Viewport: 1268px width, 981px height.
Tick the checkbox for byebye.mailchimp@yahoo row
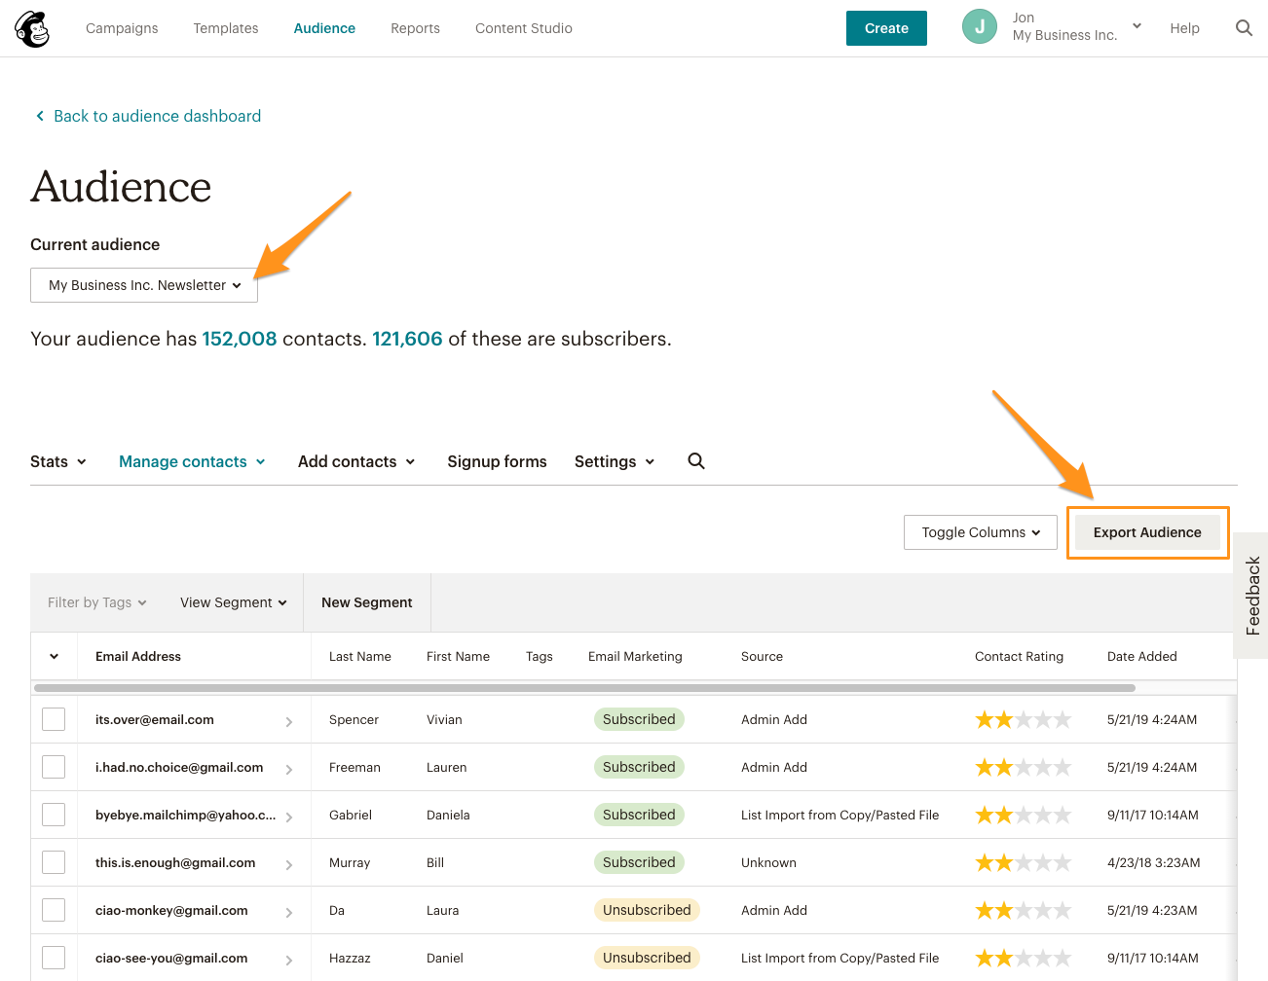(54, 815)
